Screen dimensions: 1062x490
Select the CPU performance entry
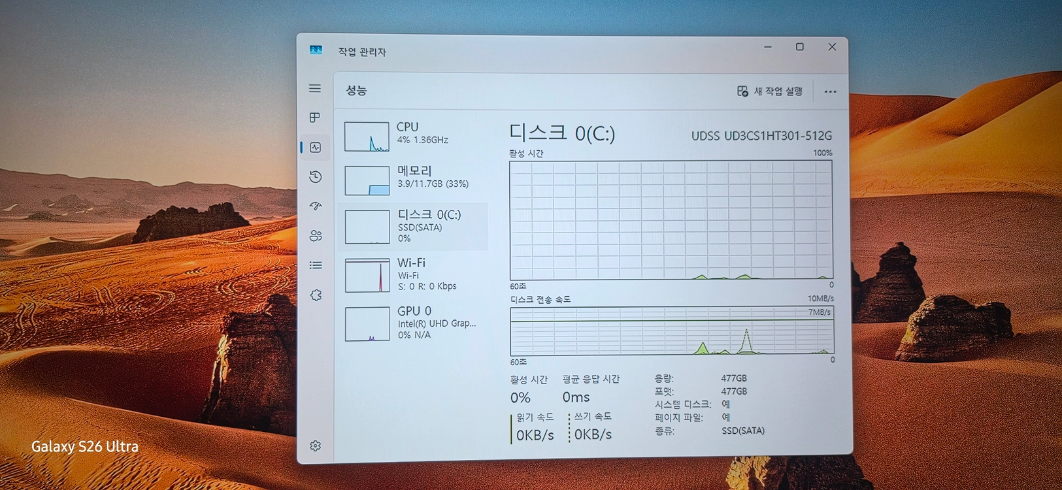tap(413, 135)
